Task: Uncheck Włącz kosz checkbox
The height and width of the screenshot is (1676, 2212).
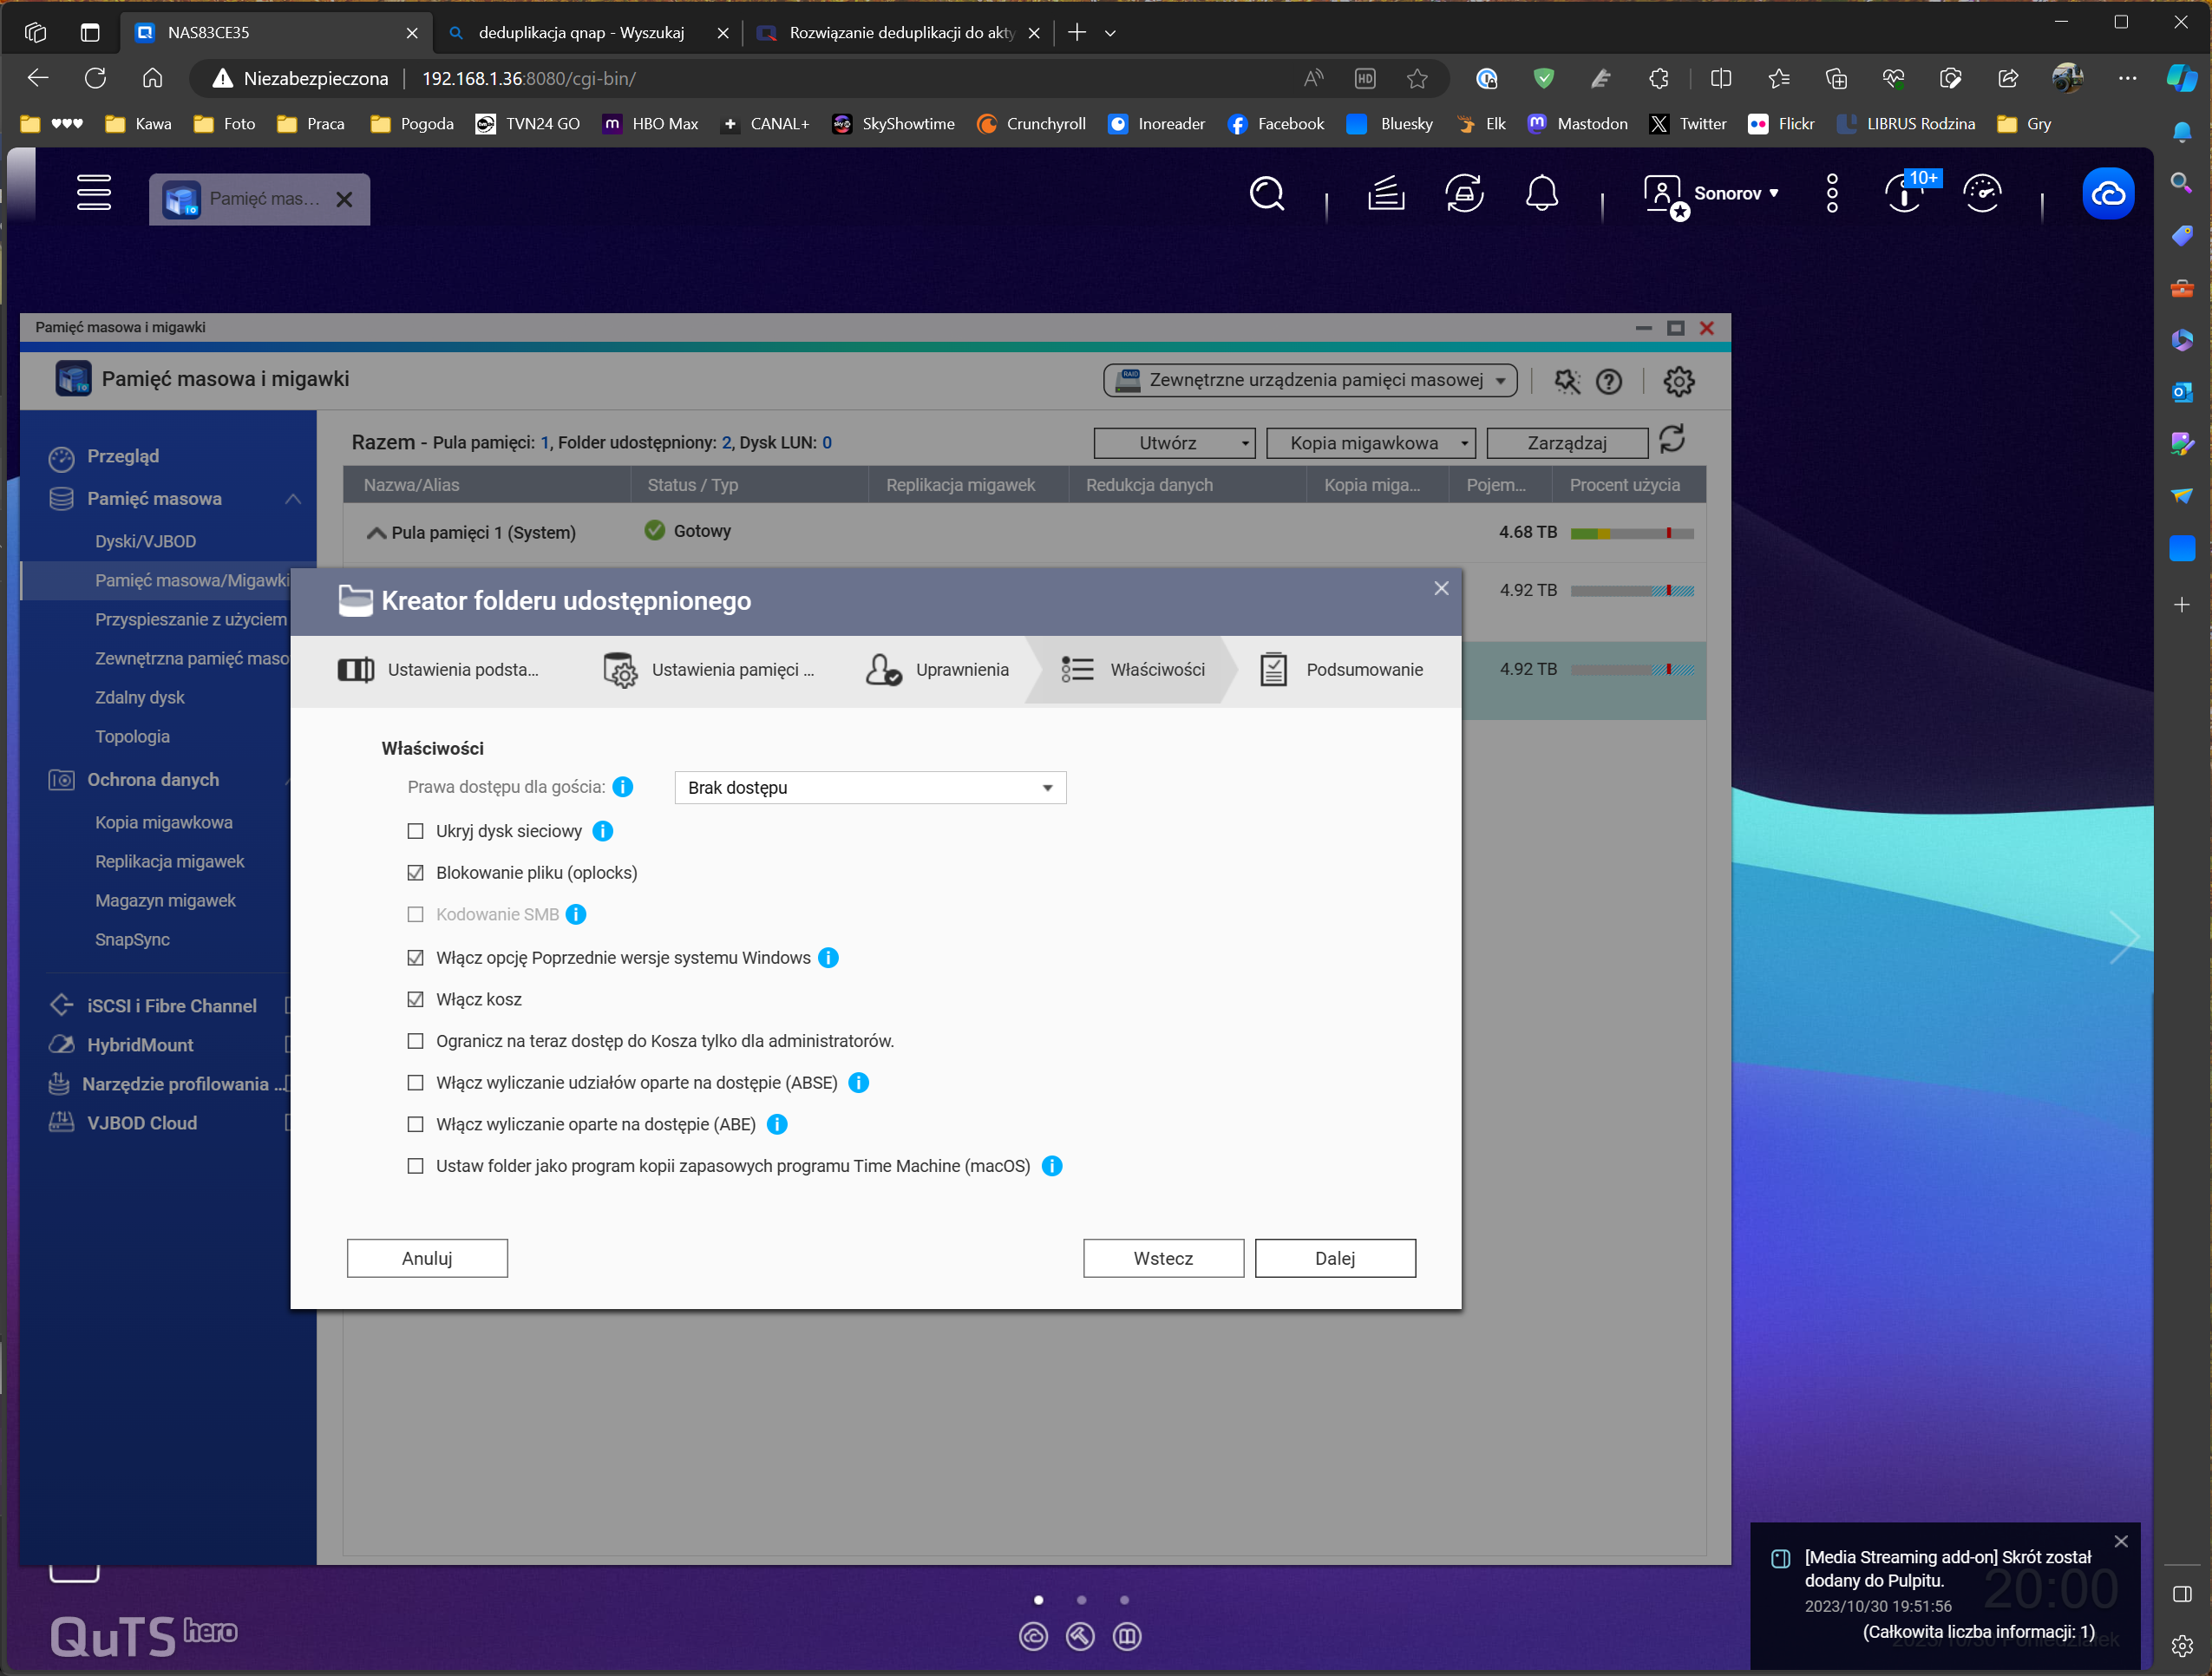Action: [x=416, y=999]
